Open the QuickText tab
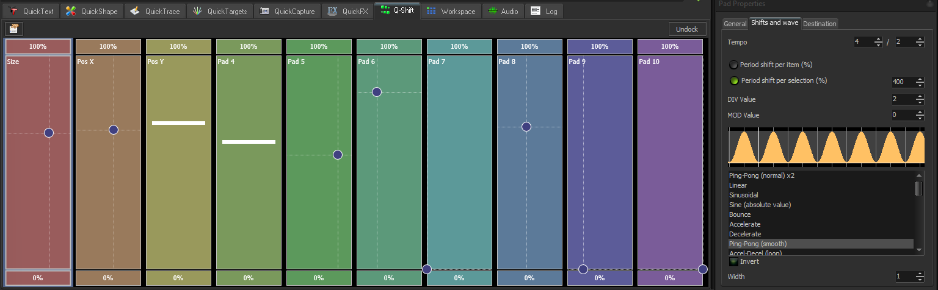The width and height of the screenshot is (938, 290). pos(31,11)
